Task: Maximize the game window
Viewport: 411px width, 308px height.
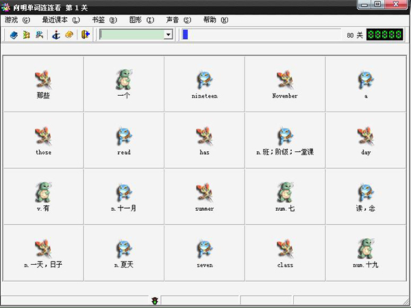Action: 377,5
